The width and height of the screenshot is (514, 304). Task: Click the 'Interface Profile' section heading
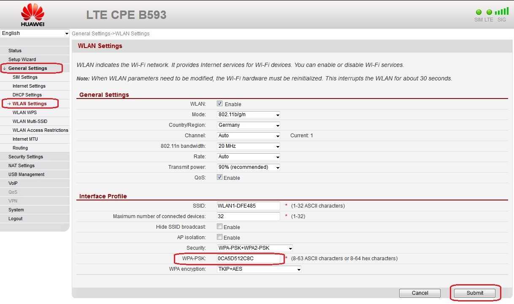coord(103,196)
